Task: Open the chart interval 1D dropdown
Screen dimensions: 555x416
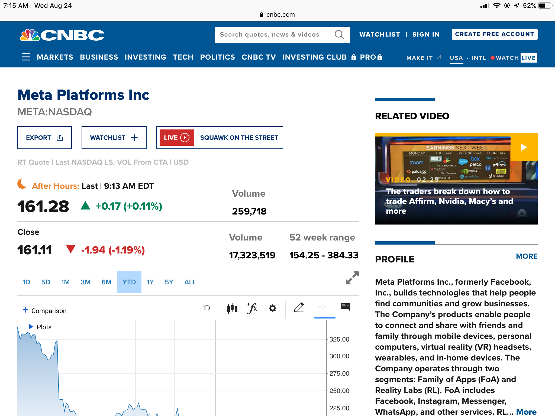Action: point(206,308)
